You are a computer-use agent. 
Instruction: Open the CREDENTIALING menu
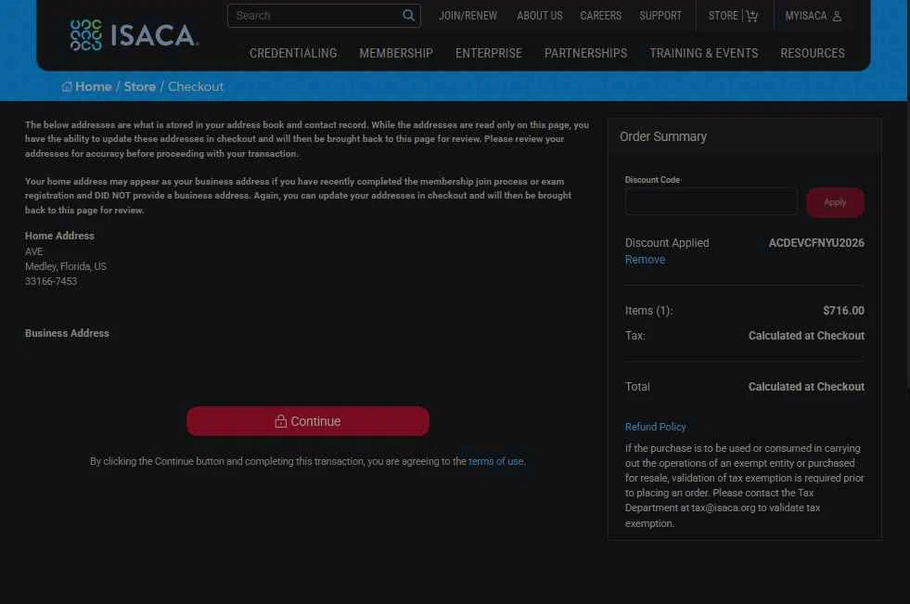click(x=293, y=54)
